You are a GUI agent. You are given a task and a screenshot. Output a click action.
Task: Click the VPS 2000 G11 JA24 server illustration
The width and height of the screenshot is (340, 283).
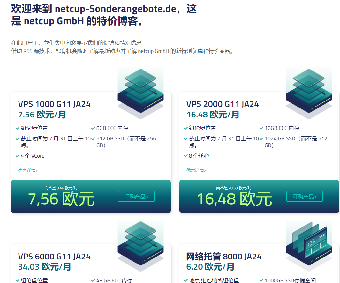(309, 93)
